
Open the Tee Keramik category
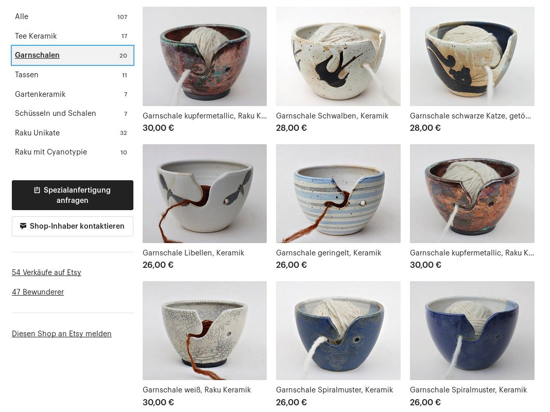tap(73, 36)
